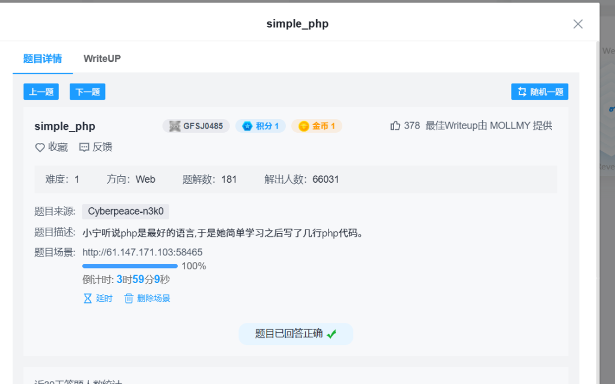The width and height of the screenshot is (615, 384).
Task: Go to previous challenge with 上一题
Action: pos(41,92)
